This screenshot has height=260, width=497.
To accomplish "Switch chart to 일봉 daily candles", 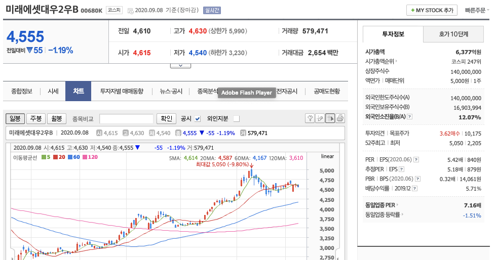I will [x=15, y=118].
